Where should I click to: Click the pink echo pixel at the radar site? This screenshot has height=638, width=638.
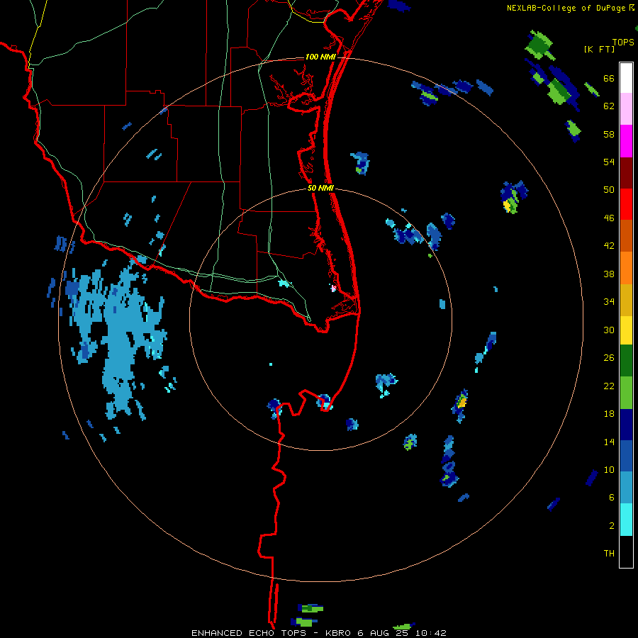[333, 288]
